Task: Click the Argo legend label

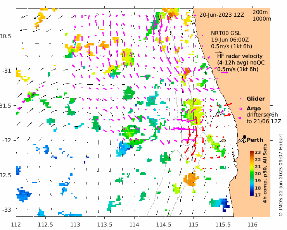Action: click(x=254, y=108)
